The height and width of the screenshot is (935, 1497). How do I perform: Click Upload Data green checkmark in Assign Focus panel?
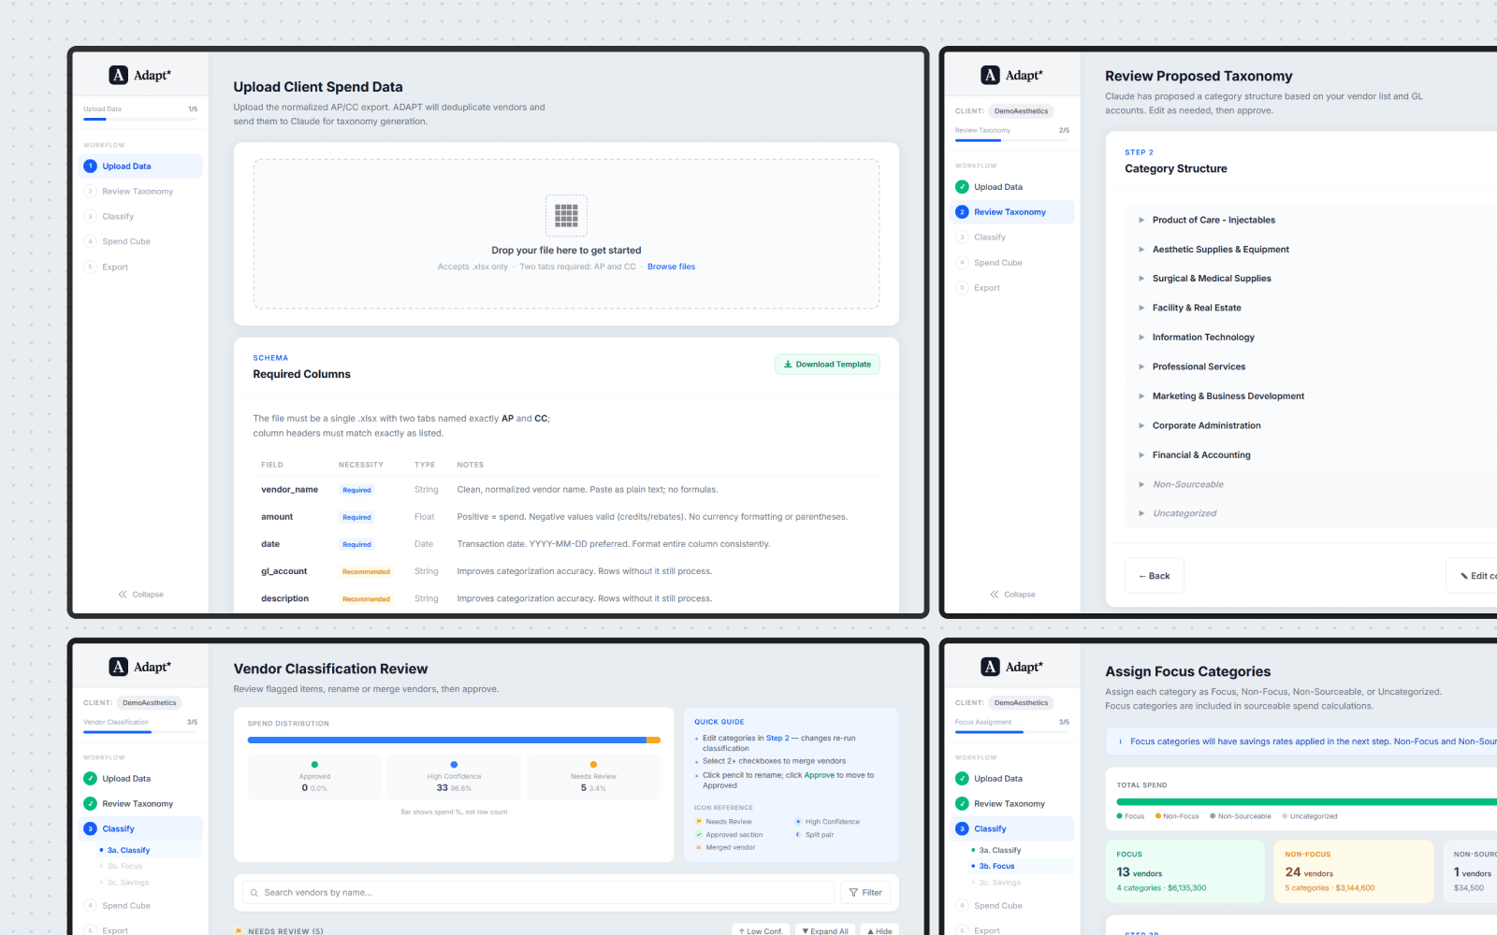pyautogui.click(x=962, y=778)
